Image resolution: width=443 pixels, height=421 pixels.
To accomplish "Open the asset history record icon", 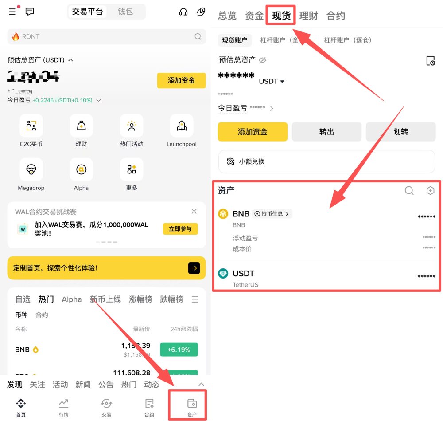I will (x=431, y=61).
